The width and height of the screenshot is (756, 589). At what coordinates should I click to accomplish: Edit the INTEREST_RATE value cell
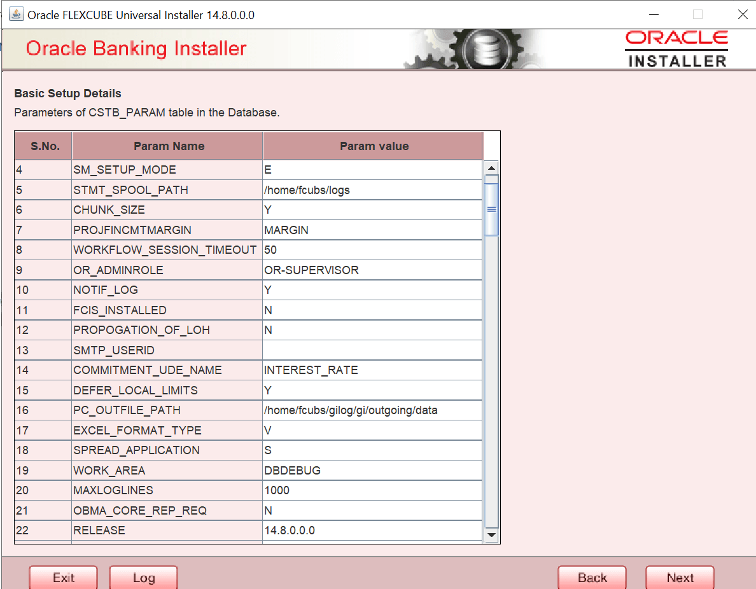pos(372,370)
